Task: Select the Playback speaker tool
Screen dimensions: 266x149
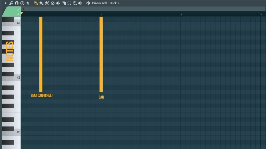Action: [81, 3]
